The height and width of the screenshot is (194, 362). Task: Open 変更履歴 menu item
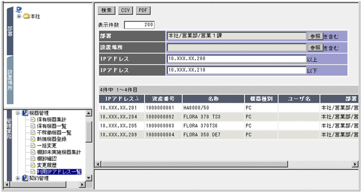[x=47, y=165]
